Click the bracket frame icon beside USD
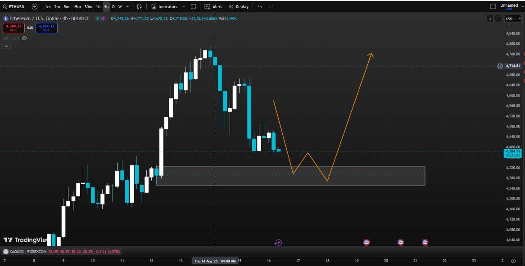525x266 pixels. (498, 19)
